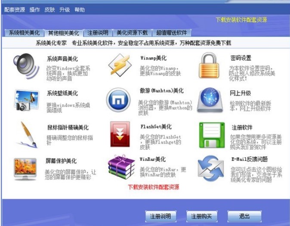Open the 操作 menu
Screen dimensions: 290x226
click(34, 9)
